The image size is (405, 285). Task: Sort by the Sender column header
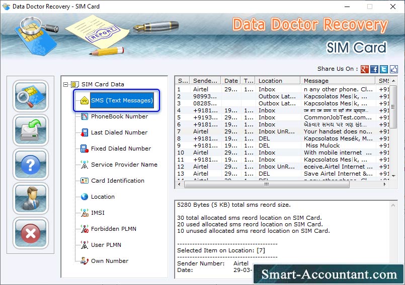tap(205, 81)
